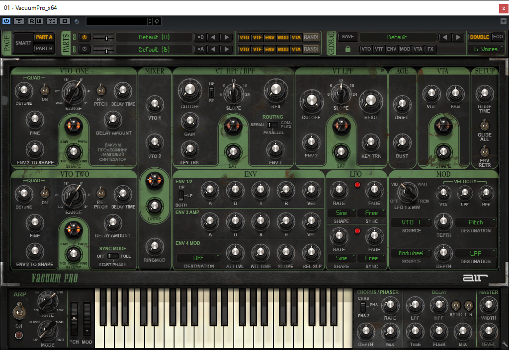The height and width of the screenshot is (350, 509).
Task: Click the global ENV tab button
Action: [x=392, y=49]
